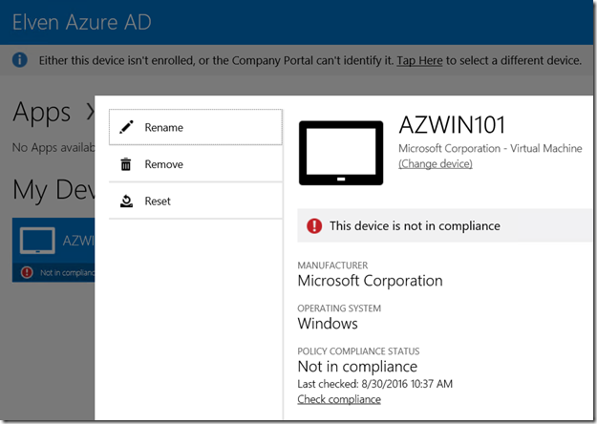The width and height of the screenshot is (597, 424).
Task: Select the Rename menu option
Action: pyautogui.click(x=196, y=127)
